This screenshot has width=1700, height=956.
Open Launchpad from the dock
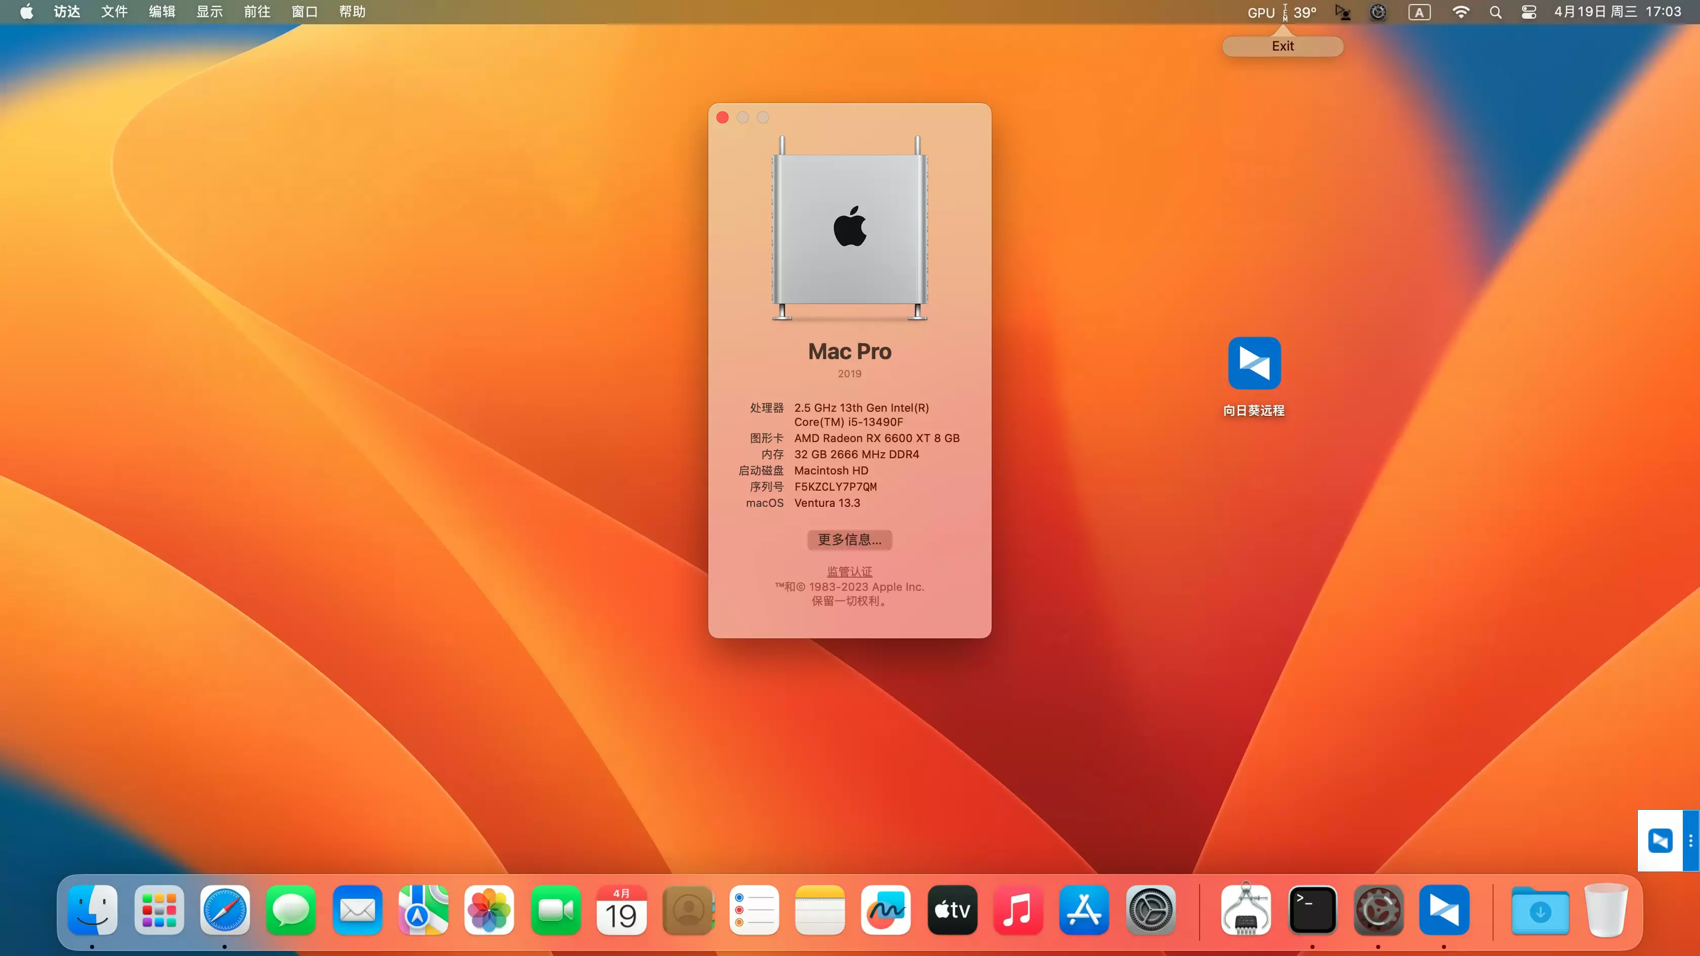159,910
